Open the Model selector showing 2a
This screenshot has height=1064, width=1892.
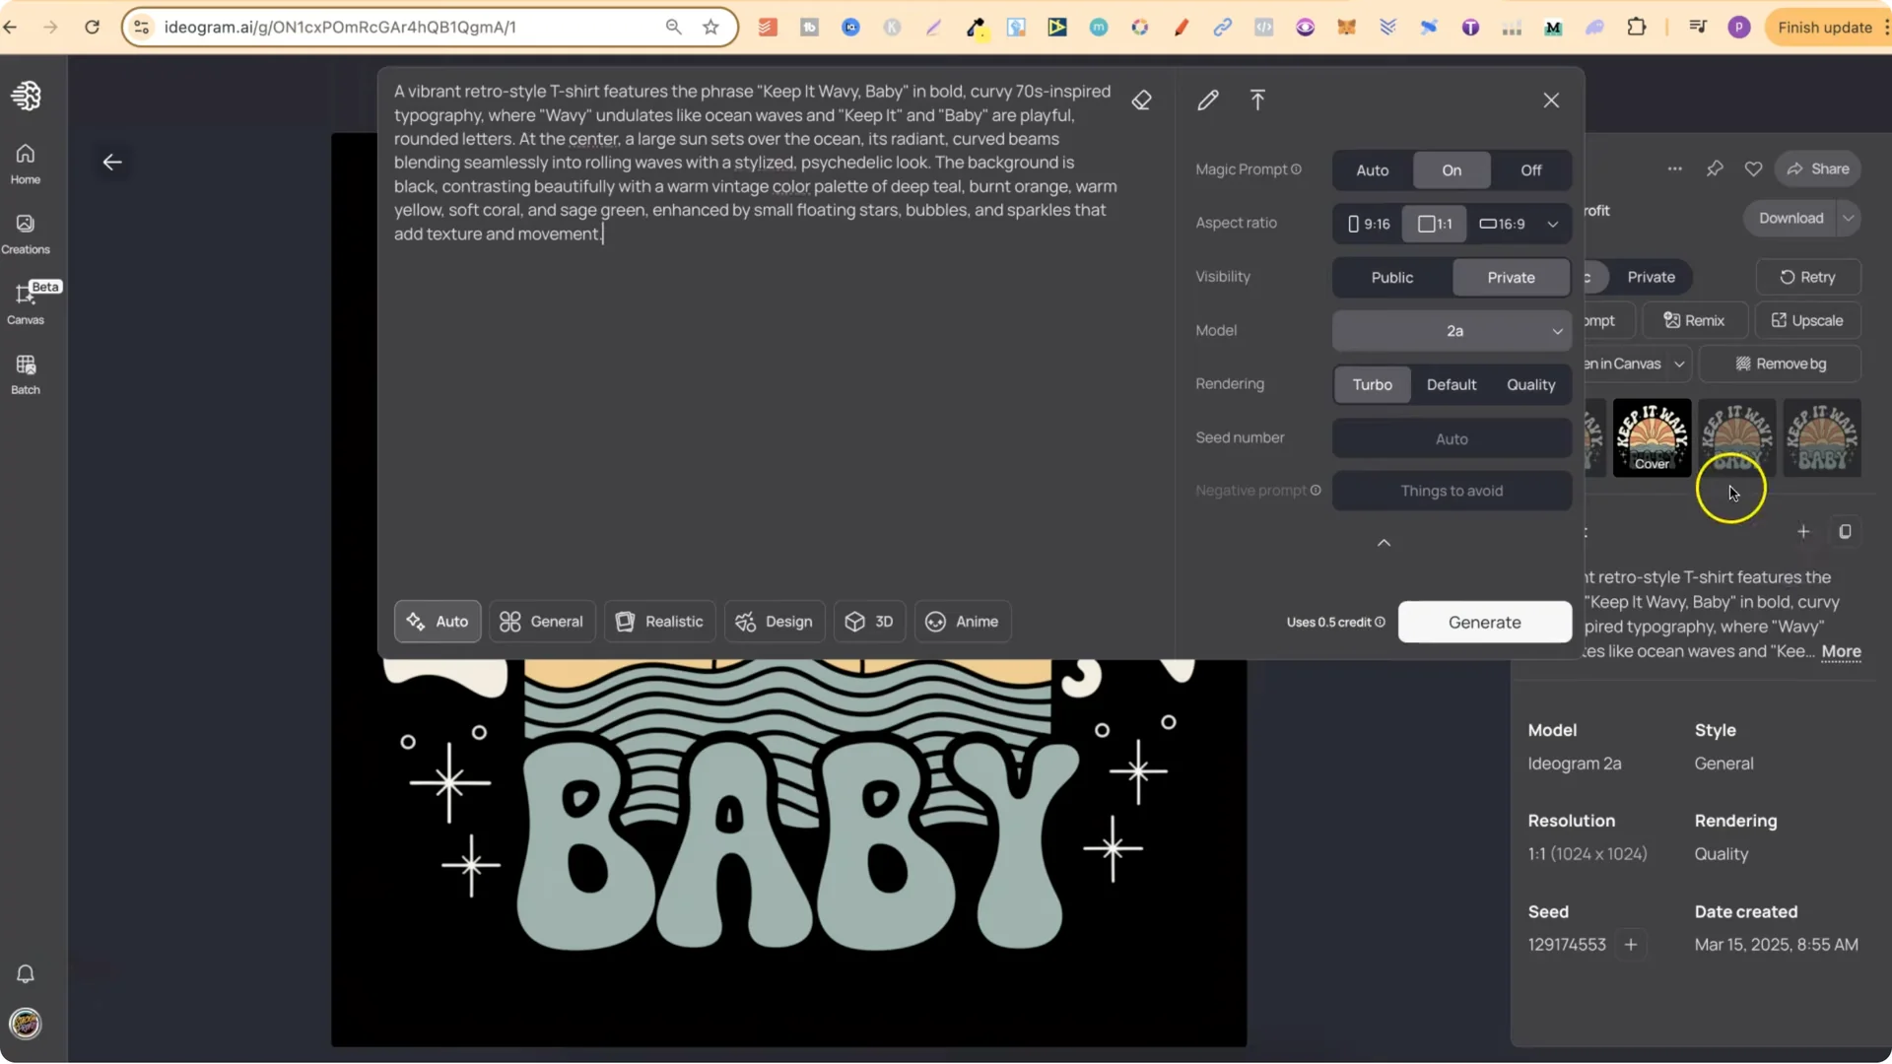[1452, 331]
